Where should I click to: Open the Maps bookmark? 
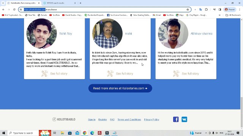180,15
